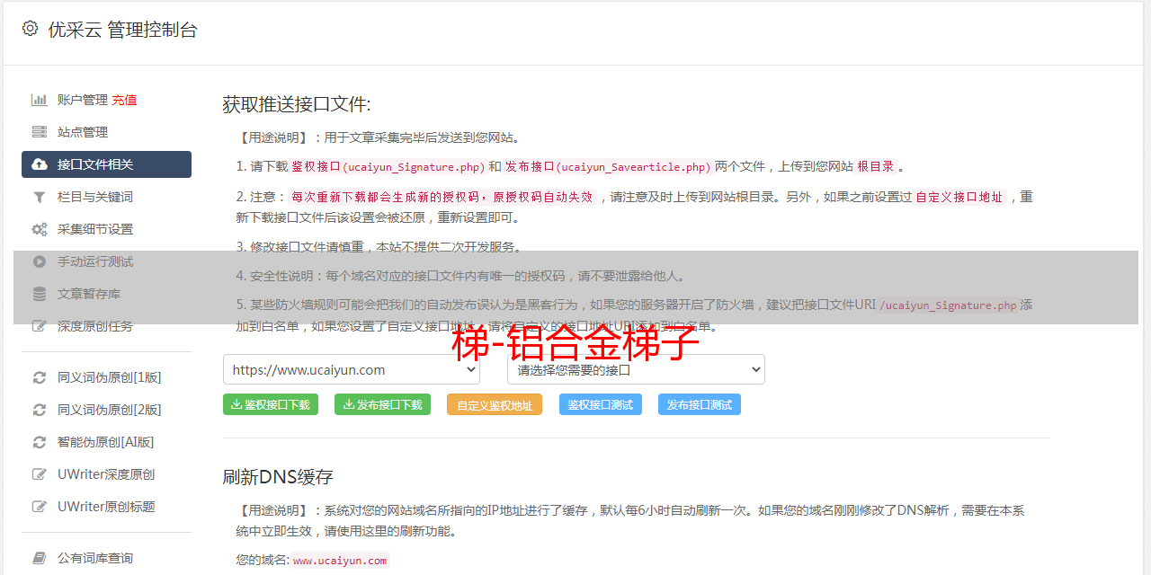Click the /ucaiyun_Signature.php URI text

(x=949, y=305)
